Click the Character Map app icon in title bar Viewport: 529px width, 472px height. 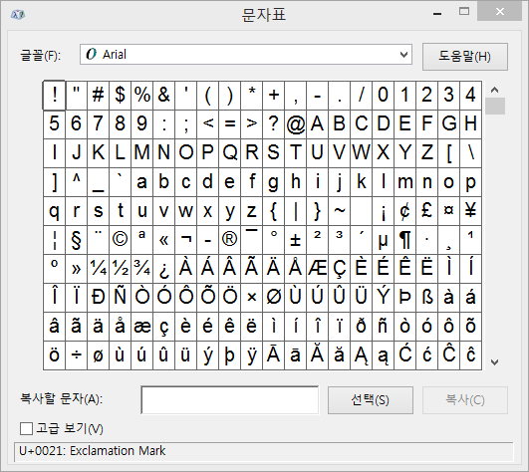pos(18,15)
